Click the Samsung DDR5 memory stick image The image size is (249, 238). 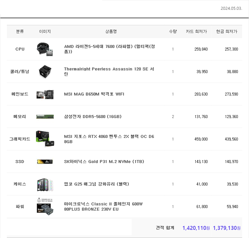(x=45, y=117)
